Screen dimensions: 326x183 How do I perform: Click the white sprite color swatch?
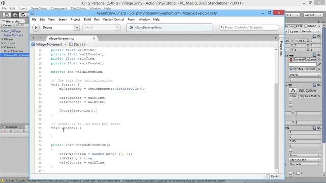pos(303,65)
